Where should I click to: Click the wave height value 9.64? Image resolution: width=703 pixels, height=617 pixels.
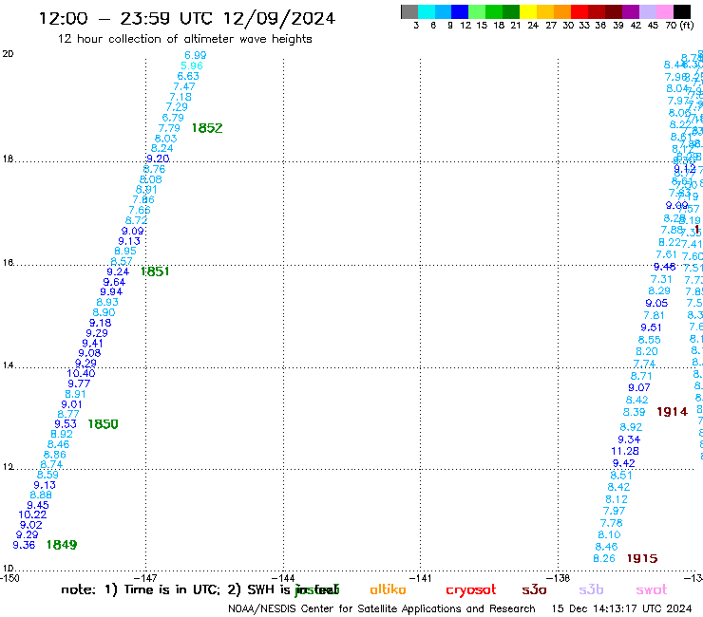click(x=114, y=282)
